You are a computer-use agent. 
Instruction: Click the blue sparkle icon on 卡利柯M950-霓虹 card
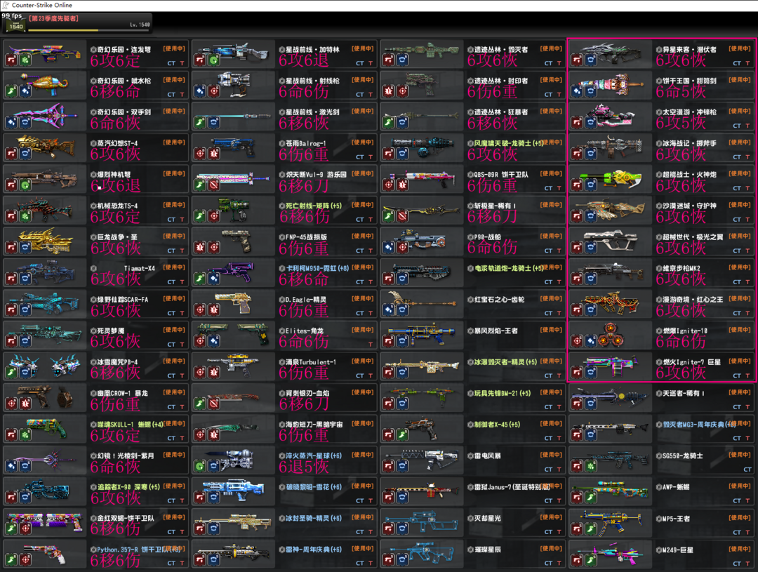pyautogui.click(x=213, y=279)
